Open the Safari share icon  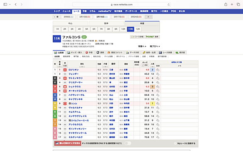226,5
